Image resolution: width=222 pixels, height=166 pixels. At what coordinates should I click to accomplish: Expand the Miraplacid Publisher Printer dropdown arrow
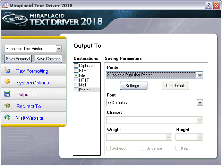[200, 75]
